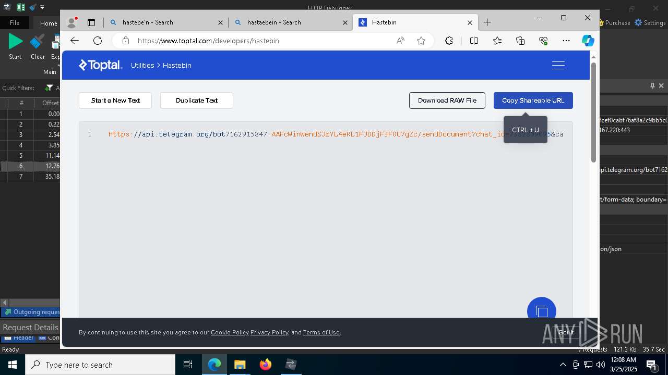Open Quick Filters funnel icon
The image size is (668, 375).
click(x=49, y=88)
